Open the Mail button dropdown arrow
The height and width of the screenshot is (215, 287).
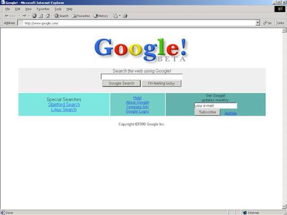(120, 16)
